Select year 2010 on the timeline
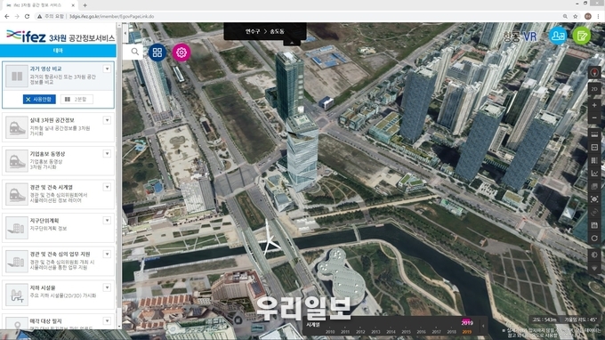 coord(330,332)
